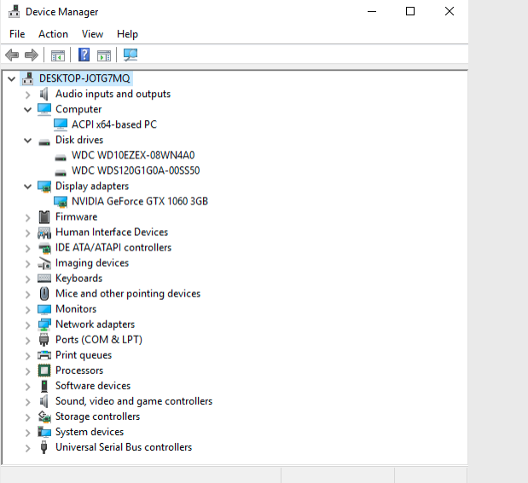Expand the Processors category

click(x=28, y=371)
